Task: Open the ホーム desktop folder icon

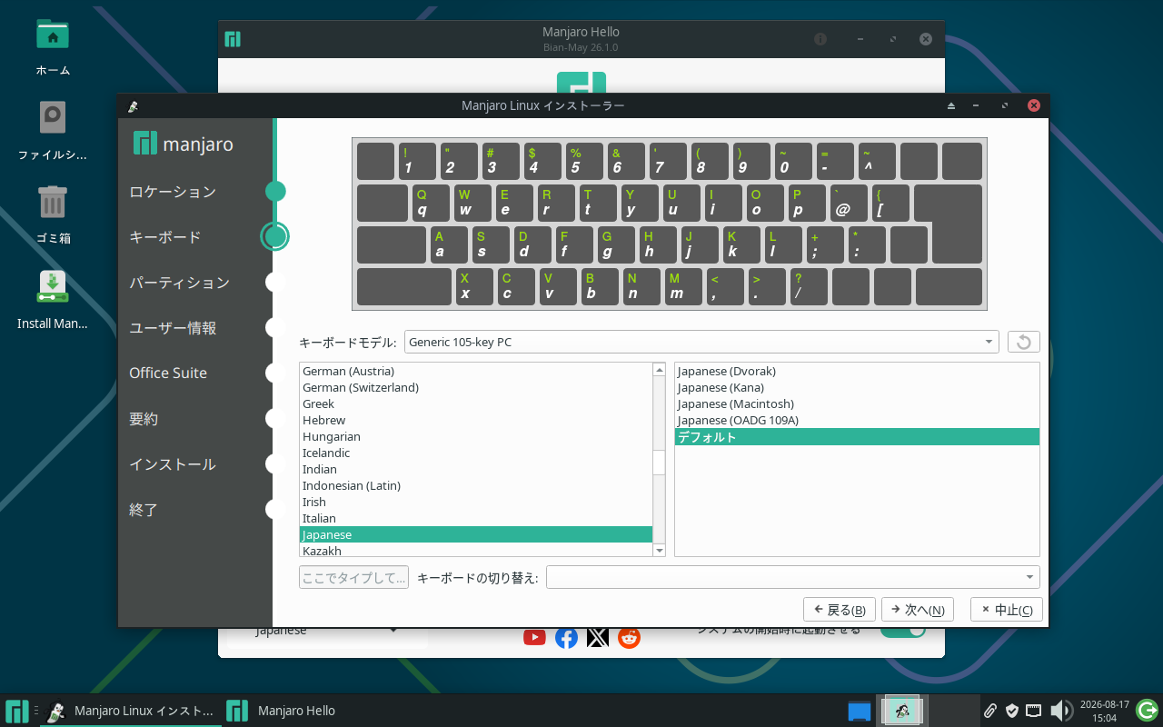Action: point(53,35)
